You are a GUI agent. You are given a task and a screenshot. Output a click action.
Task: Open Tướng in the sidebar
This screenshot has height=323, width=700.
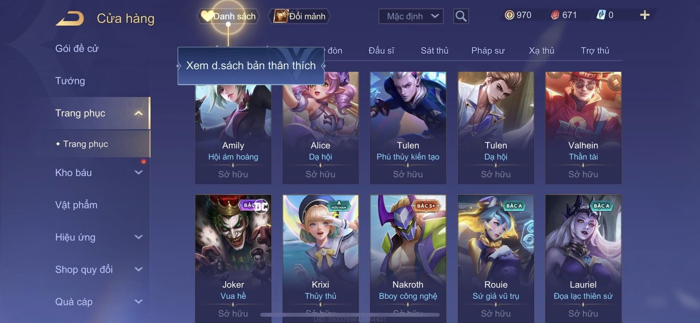tap(70, 81)
